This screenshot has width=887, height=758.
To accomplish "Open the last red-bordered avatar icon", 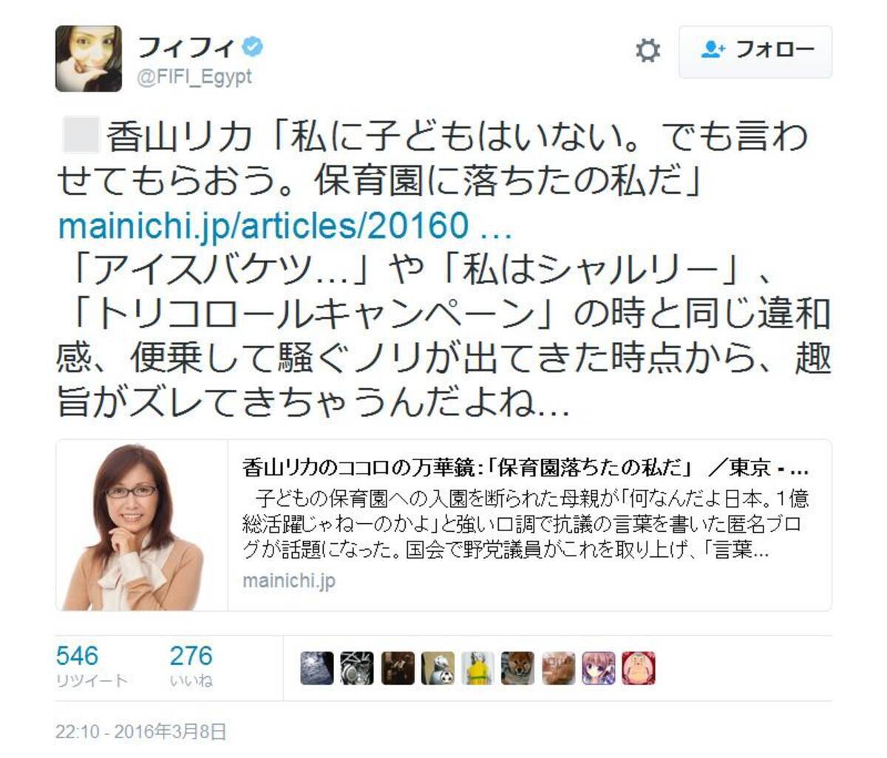I will (638, 669).
